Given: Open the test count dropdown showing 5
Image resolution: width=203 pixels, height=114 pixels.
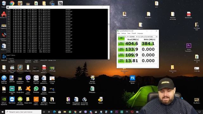Looking at the screenshot, I should [x=127, y=37].
